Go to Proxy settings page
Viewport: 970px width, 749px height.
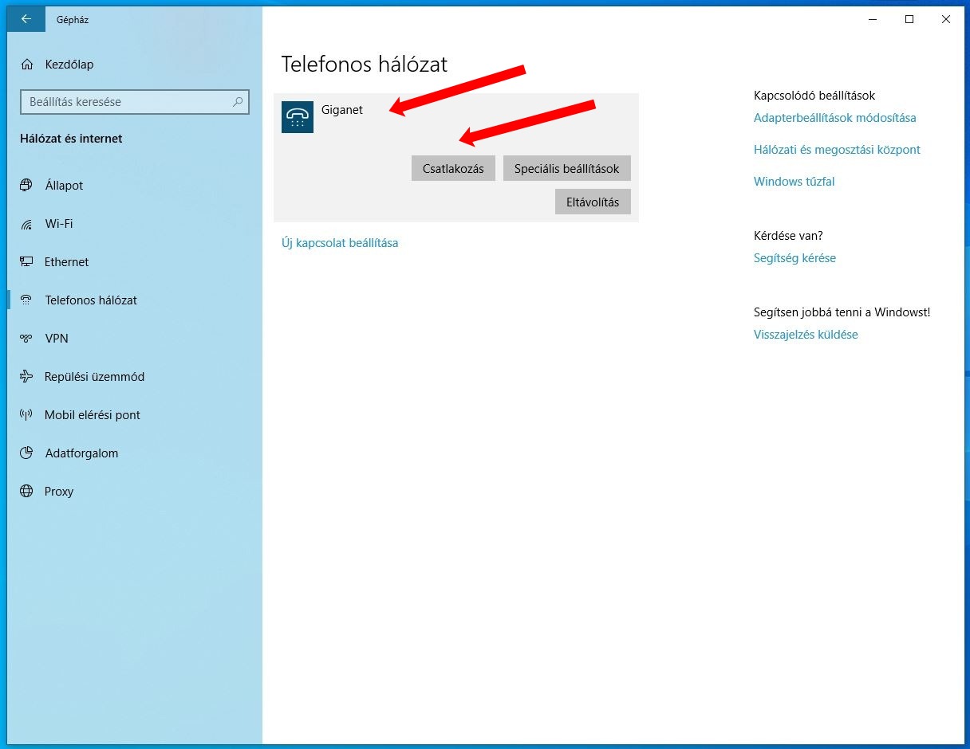[x=59, y=492]
